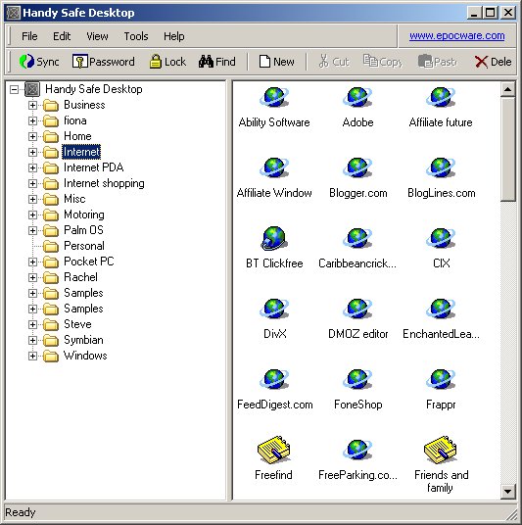The image size is (522, 525).
Task: Open the View menu
Action: [x=97, y=36]
